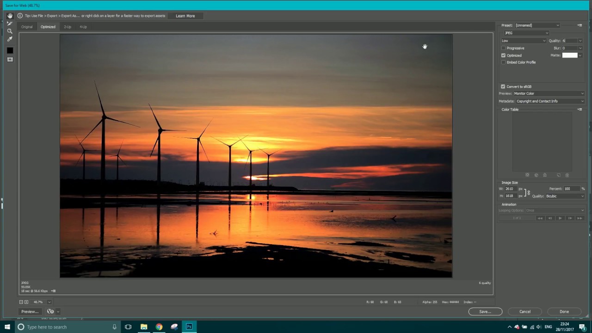Open the Optimize panel menu icon
This screenshot has width=592, height=333.
click(x=580, y=25)
